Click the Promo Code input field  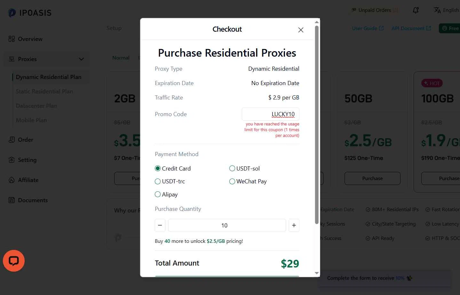[x=271, y=114]
